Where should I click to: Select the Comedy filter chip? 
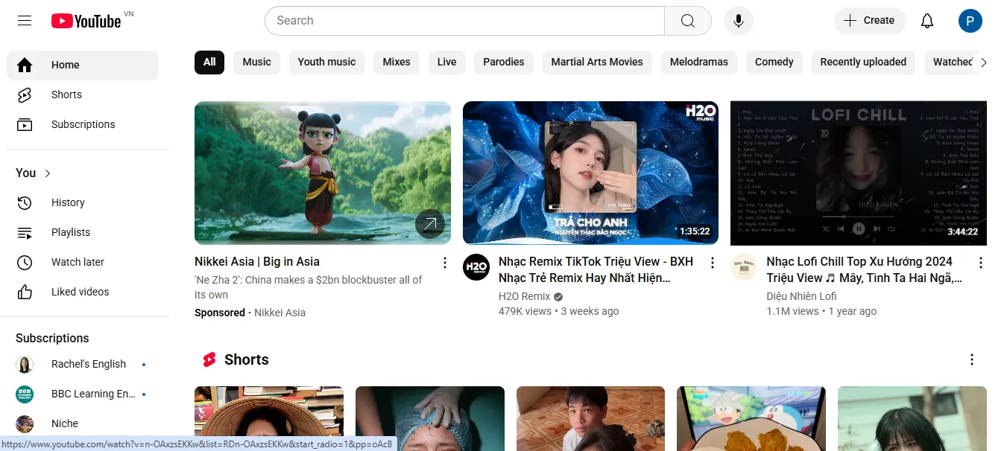pyautogui.click(x=774, y=63)
